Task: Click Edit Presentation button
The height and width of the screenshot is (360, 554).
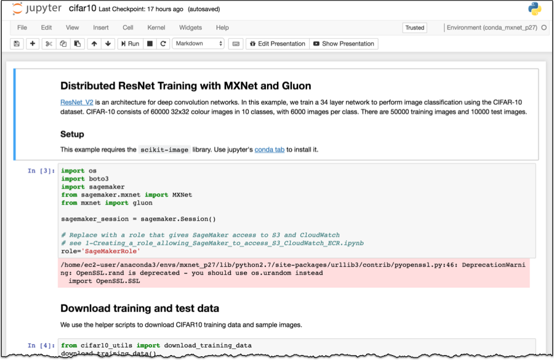Action: point(278,44)
